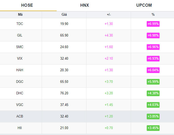The width and height of the screenshot is (174, 135).
Task: Click the highlighted ACB ticker
Action: click(x=20, y=116)
